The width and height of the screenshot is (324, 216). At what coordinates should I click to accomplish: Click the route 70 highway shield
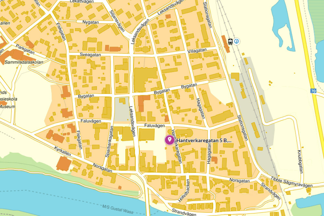pyautogui.click(x=313, y=91)
